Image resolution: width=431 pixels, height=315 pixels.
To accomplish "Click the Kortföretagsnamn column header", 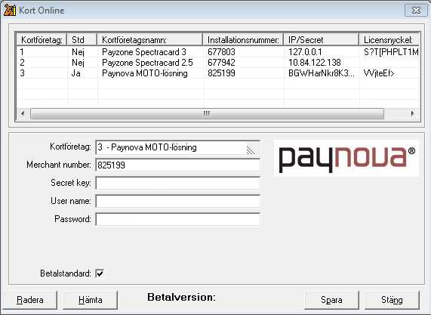I will [x=149, y=40].
